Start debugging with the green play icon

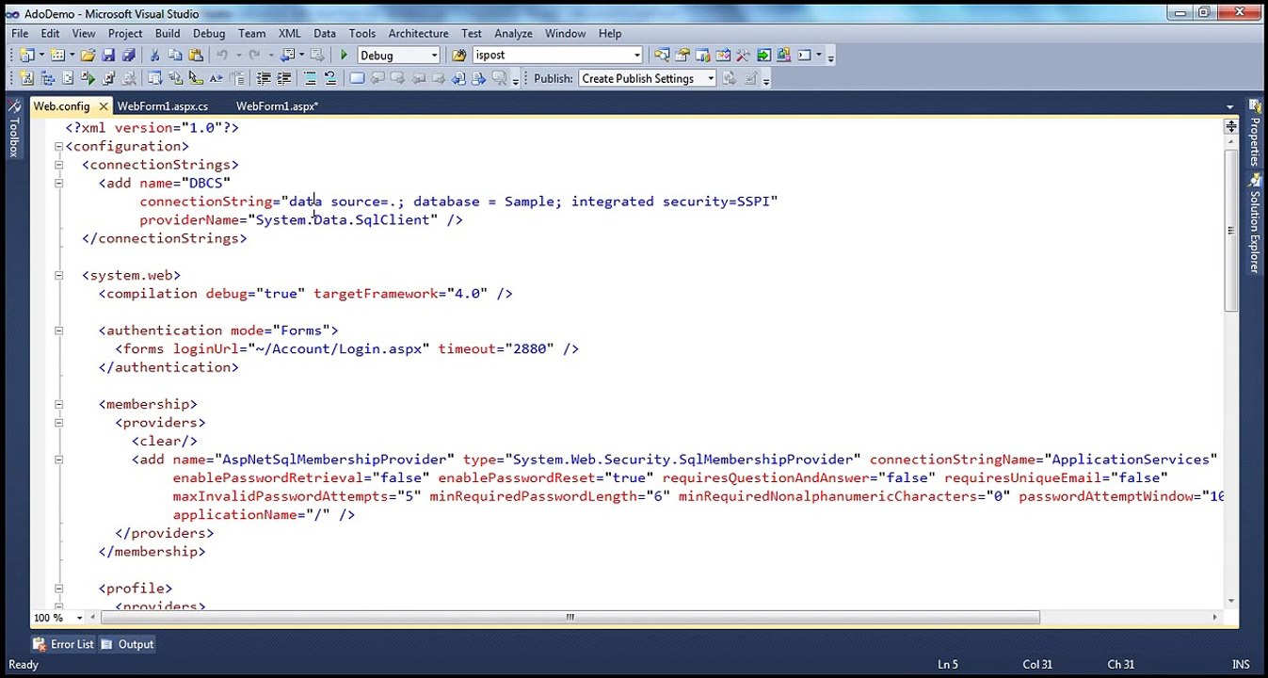coord(344,55)
